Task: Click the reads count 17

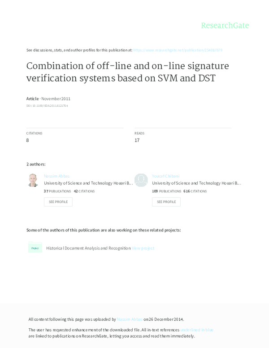Action: tap(137, 140)
